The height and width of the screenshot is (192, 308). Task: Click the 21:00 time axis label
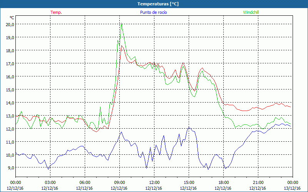point(258,183)
